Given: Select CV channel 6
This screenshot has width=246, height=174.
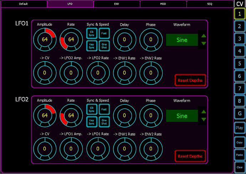Looking at the screenshot, I should pos(240,76).
